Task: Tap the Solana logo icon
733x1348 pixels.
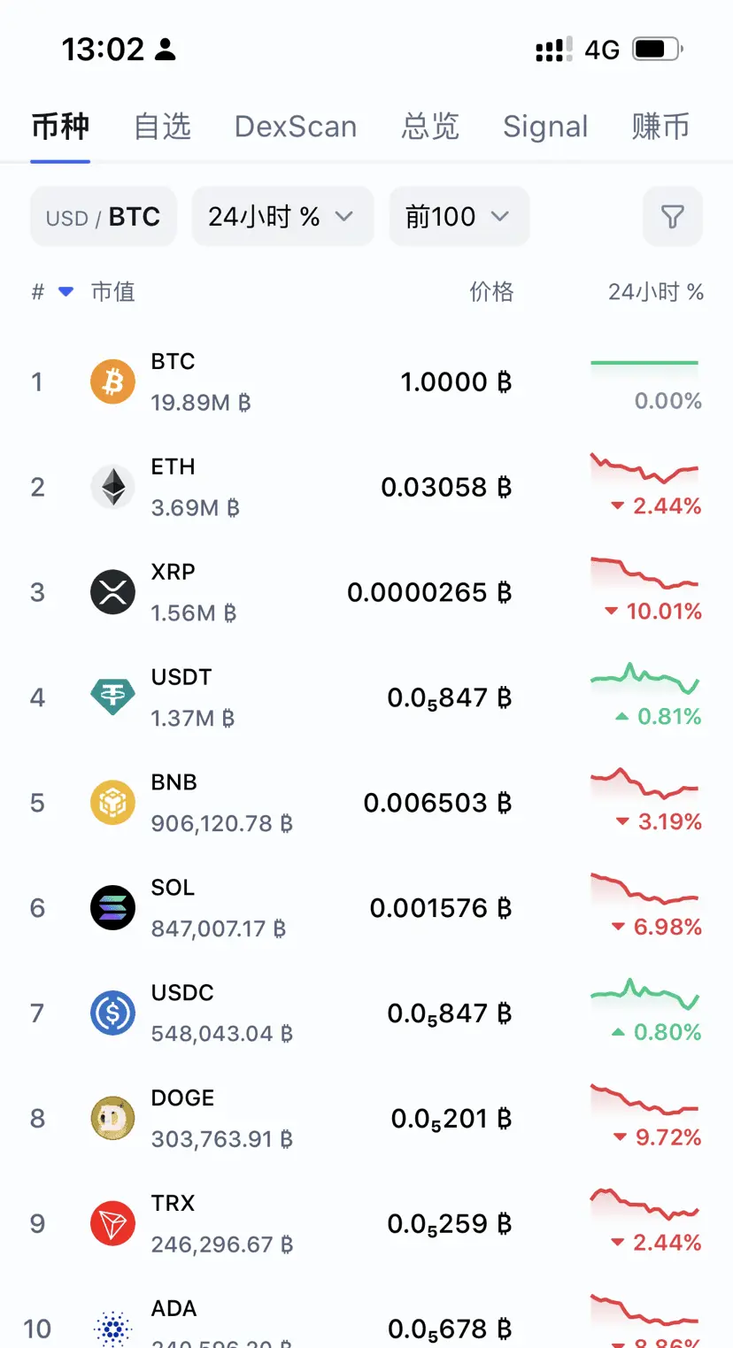Action: [113, 908]
